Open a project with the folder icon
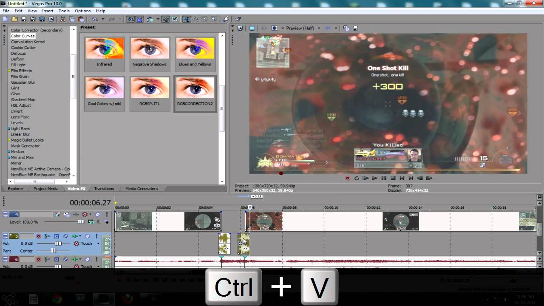 tap(14, 19)
